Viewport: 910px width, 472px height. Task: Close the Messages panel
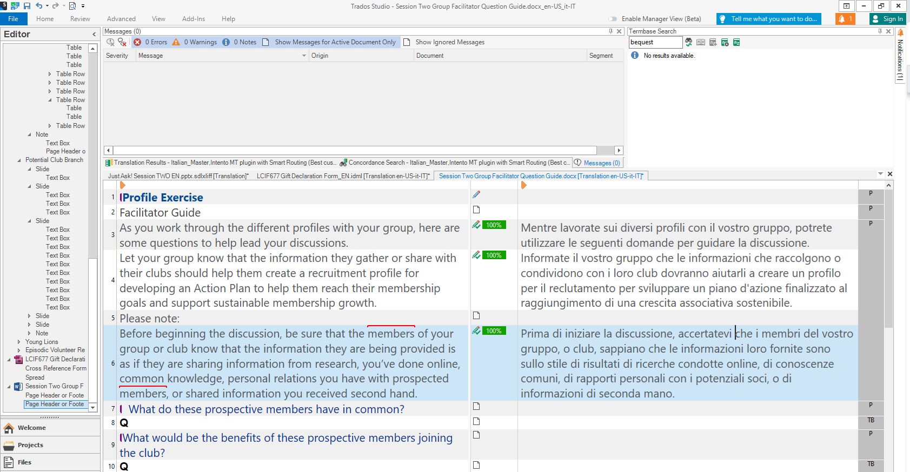tap(620, 31)
